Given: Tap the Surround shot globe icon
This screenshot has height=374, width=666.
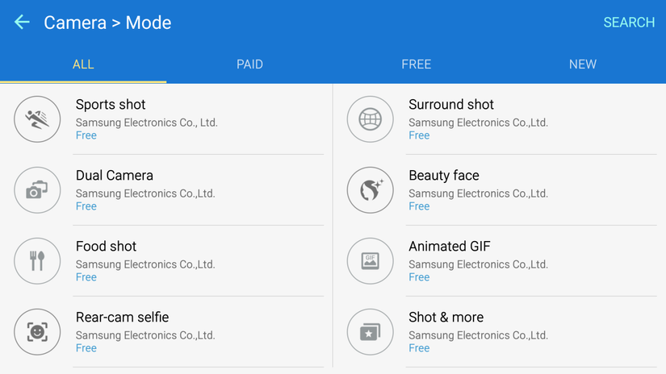Looking at the screenshot, I should [371, 119].
